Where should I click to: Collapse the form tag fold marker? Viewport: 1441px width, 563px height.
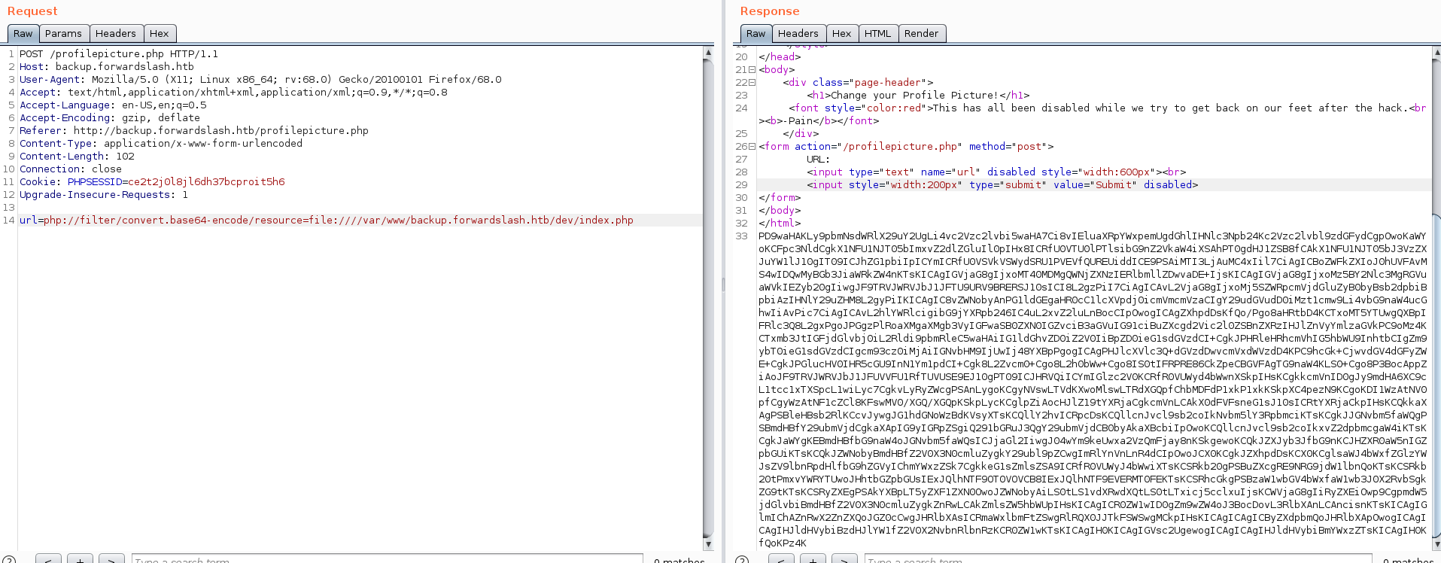click(752, 147)
